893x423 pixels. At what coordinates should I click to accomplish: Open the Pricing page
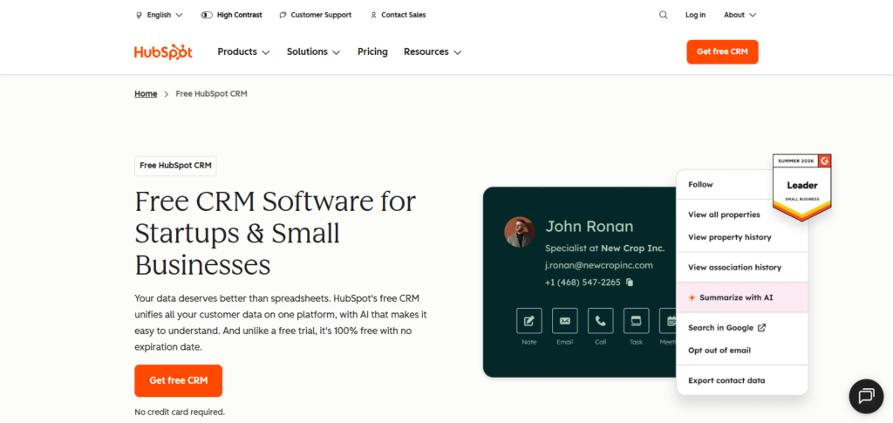point(372,51)
